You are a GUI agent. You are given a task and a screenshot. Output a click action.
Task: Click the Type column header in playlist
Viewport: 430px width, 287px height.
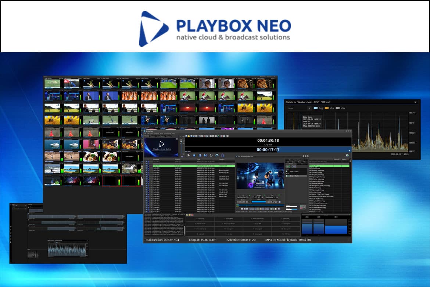[x=198, y=159]
